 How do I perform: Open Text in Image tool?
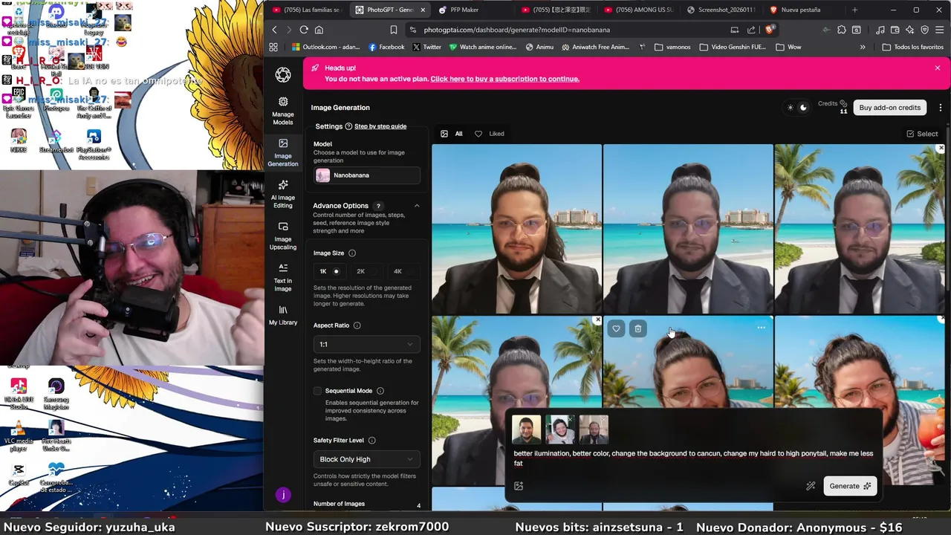pos(282,276)
